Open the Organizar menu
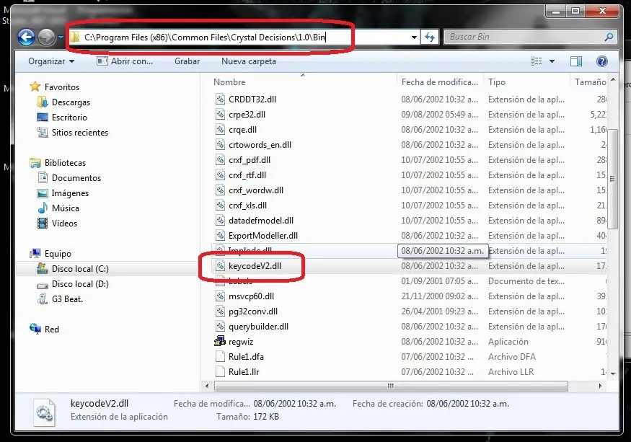 point(51,61)
